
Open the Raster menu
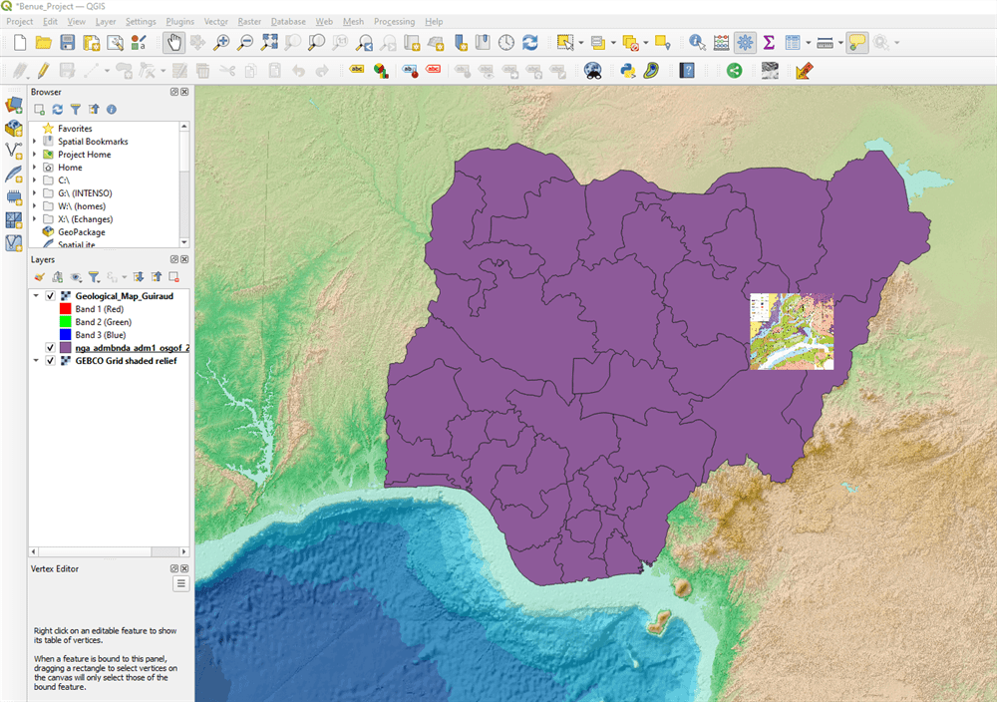(x=249, y=21)
